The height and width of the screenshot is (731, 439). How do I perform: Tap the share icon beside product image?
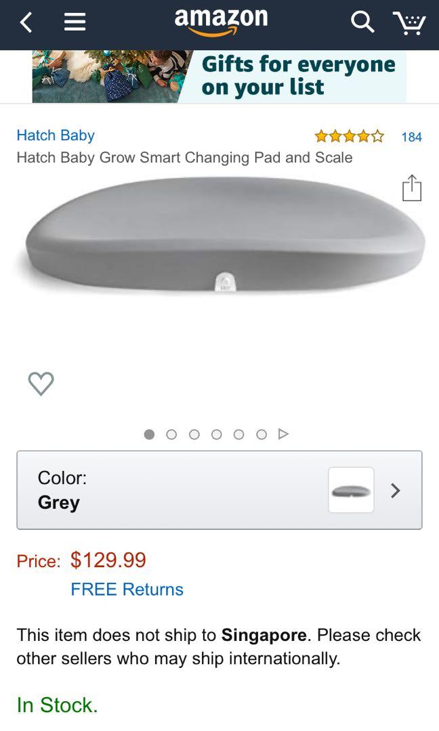[x=411, y=188]
